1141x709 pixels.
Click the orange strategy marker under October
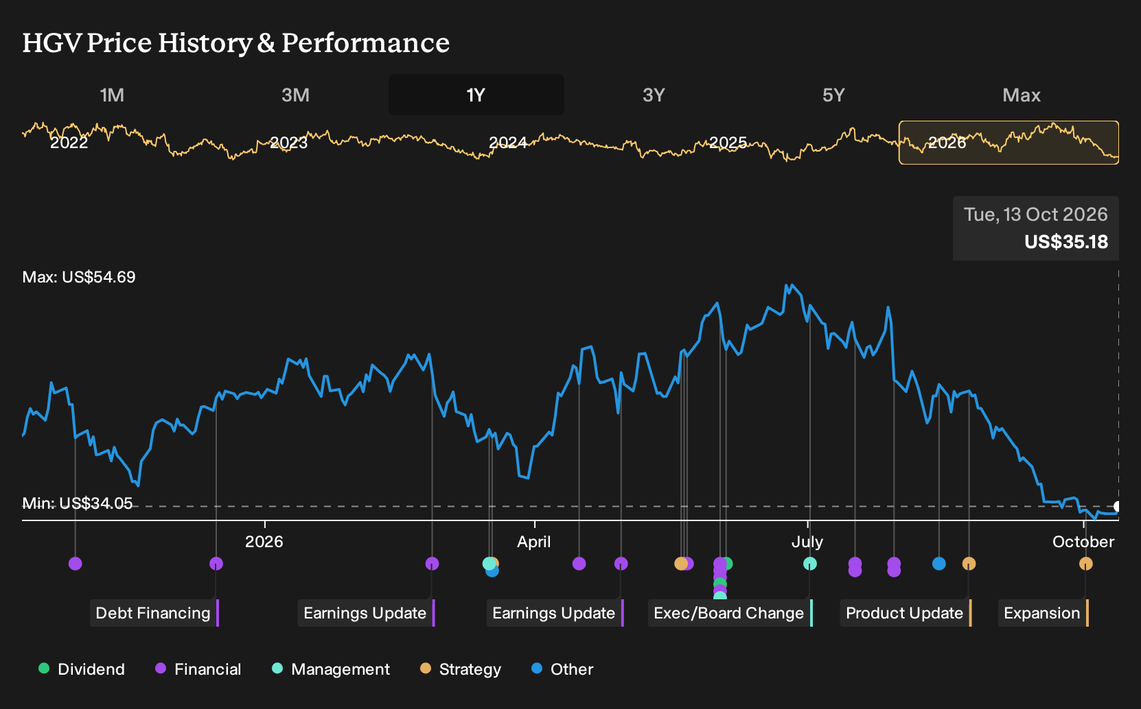tap(1085, 564)
